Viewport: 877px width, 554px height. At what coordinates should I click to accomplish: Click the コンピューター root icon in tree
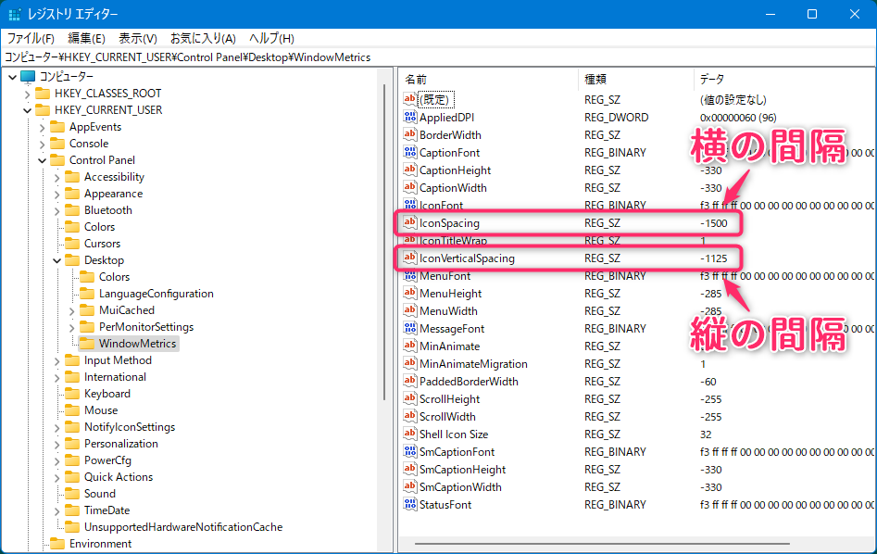pos(28,76)
